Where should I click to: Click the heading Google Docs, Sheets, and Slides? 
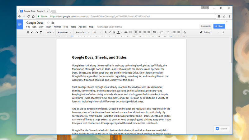99,57
